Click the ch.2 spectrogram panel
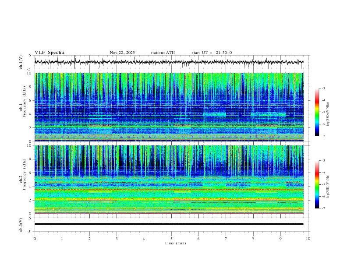Image resolution: width=347 pixels, height=268 pixels. tap(169, 180)
